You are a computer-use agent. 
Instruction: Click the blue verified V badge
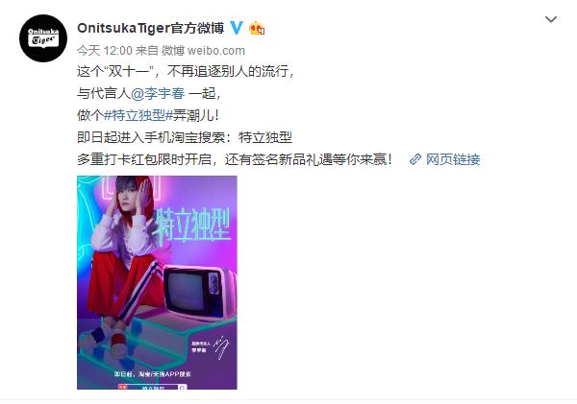coord(237,28)
